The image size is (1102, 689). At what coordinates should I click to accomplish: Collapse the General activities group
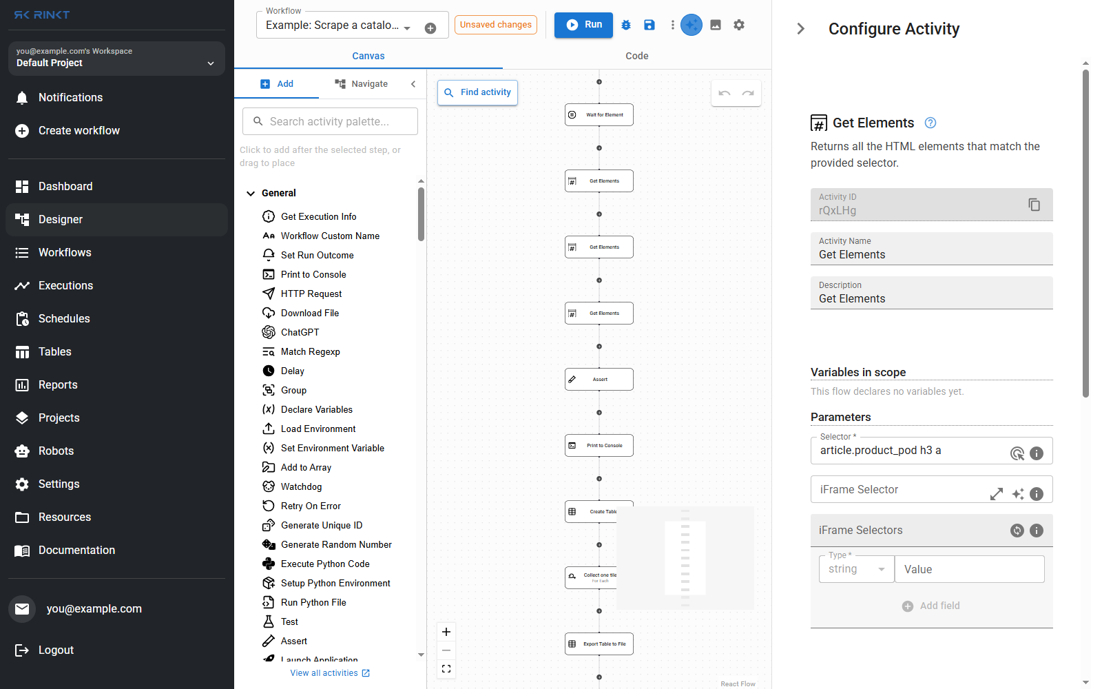[x=251, y=194]
